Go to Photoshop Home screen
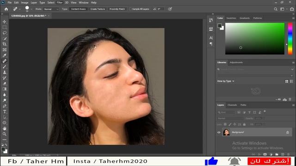The image size is (296, 166). [6, 9]
